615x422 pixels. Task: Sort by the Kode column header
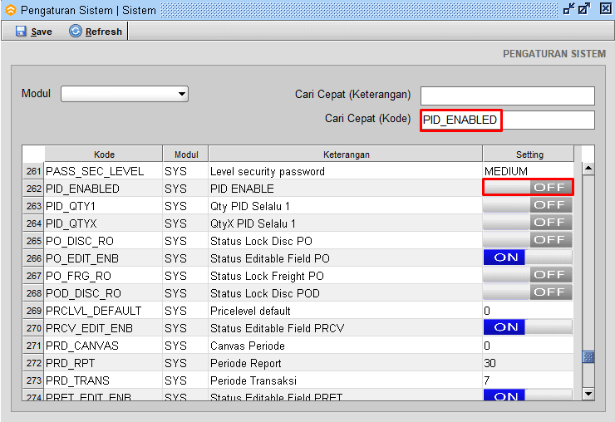pos(104,155)
